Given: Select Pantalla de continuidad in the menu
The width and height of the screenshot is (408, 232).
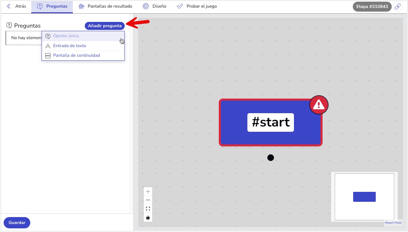Looking at the screenshot, I should tap(77, 55).
